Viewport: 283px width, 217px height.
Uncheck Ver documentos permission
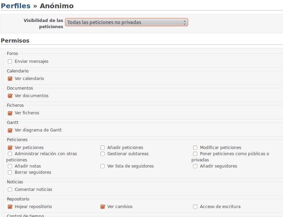click(10, 96)
